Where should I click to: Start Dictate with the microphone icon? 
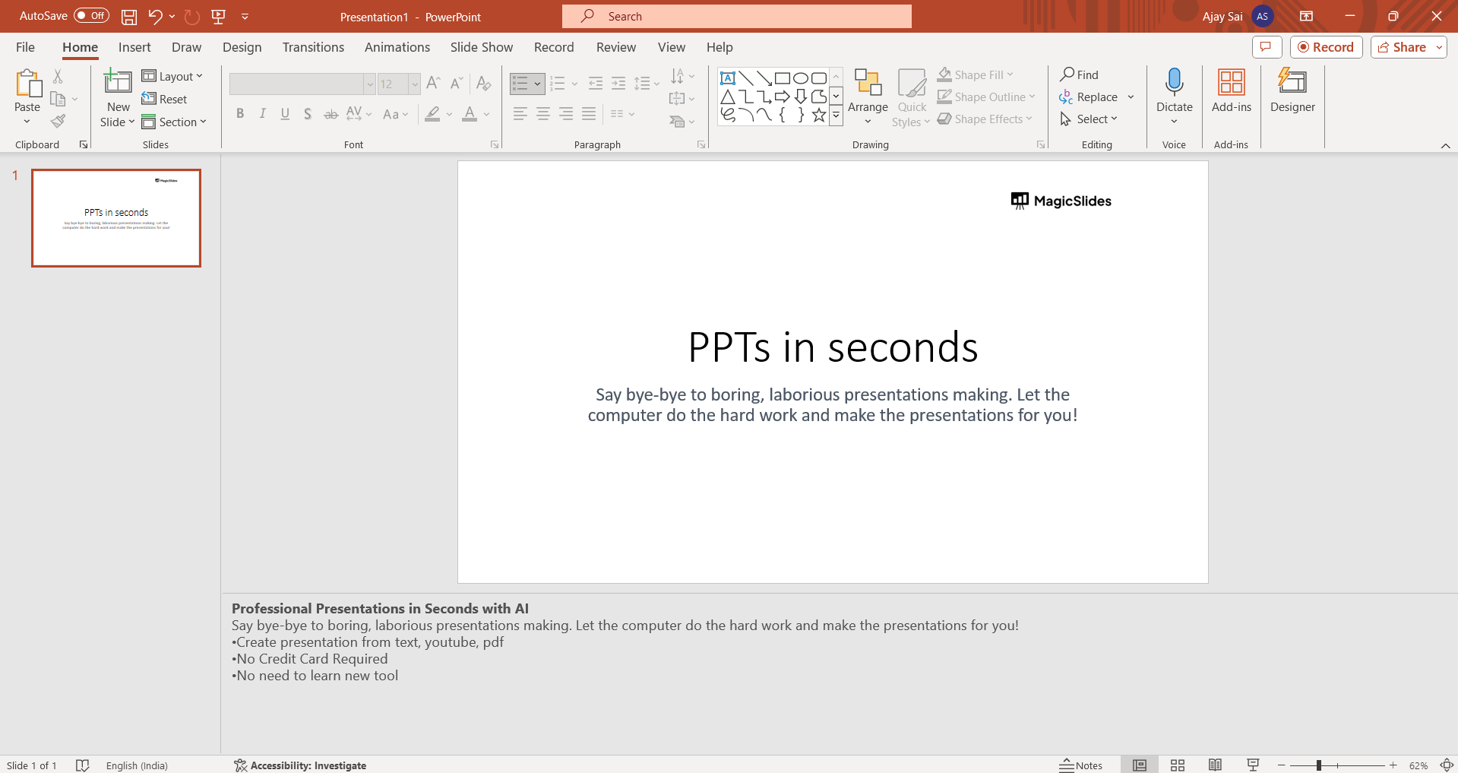(1174, 82)
